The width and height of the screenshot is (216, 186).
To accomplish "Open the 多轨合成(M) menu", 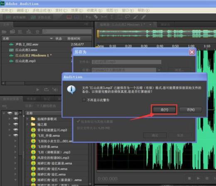I will pos(42,10).
